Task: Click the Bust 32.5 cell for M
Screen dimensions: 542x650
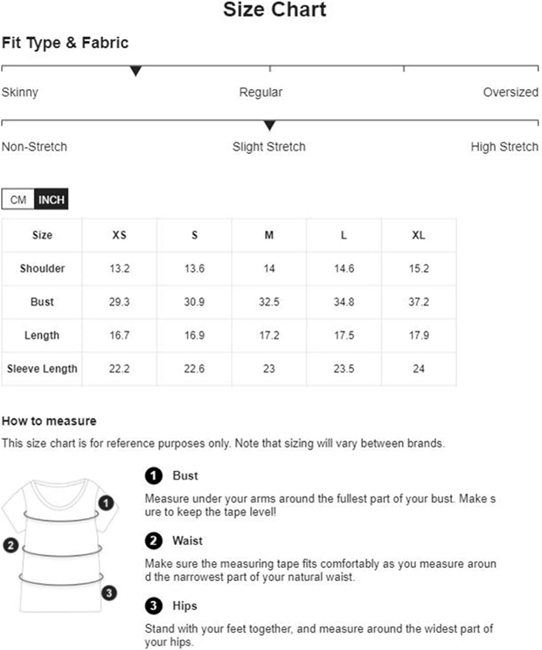Action: 269,302
